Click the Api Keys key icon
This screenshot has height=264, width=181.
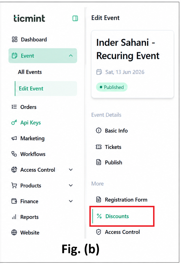click(14, 123)
